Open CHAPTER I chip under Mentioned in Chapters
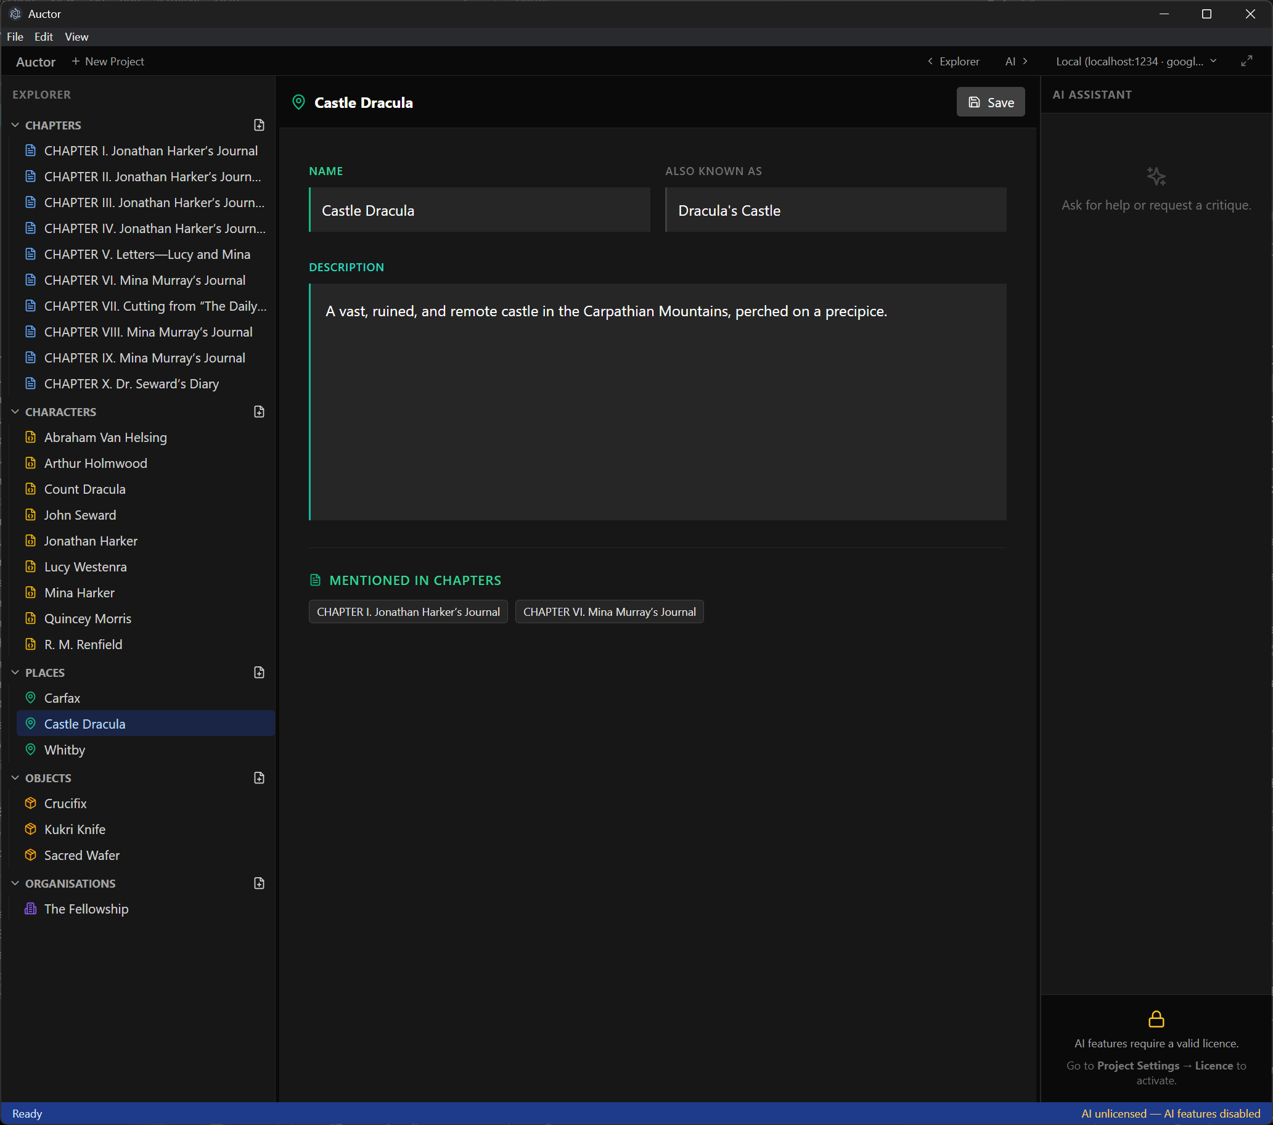Screen dimensions: 1273x1125 [408, 612]
